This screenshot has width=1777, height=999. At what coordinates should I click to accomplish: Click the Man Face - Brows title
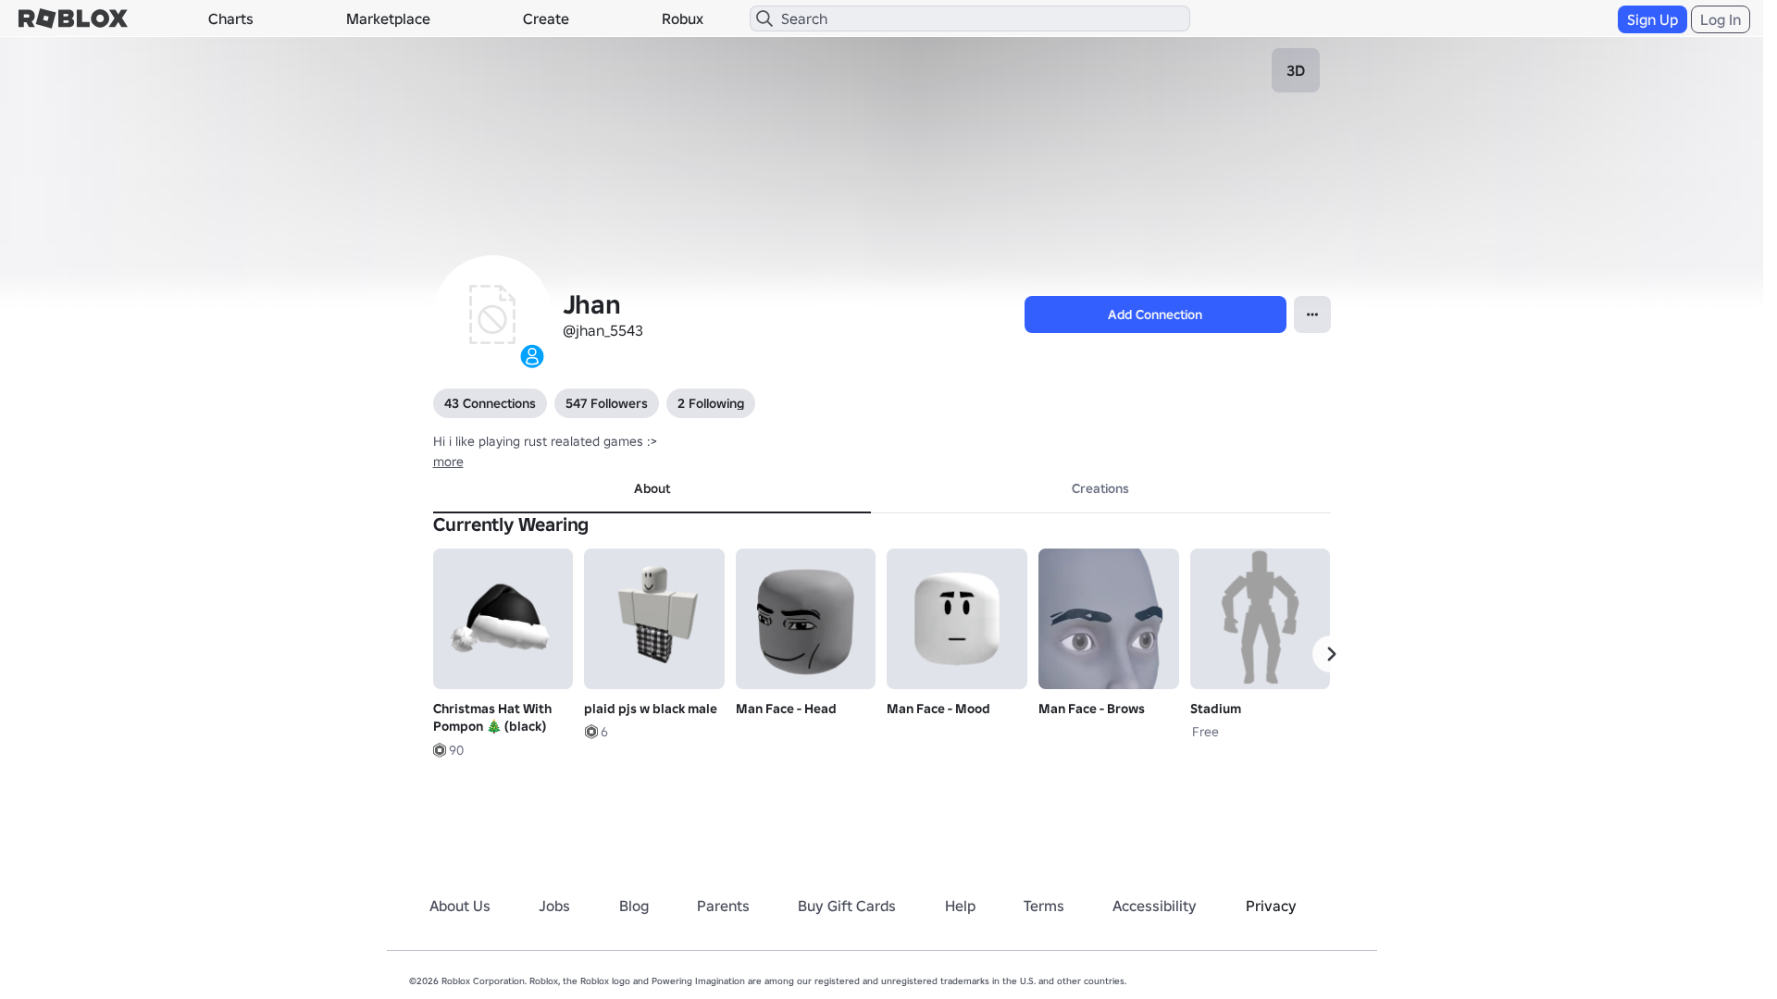(x=1091, y=709)
